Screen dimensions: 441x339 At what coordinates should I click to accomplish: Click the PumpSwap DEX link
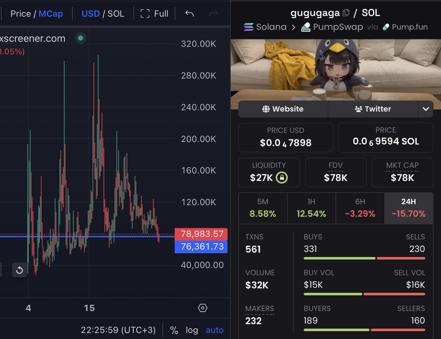coord(332,27)
